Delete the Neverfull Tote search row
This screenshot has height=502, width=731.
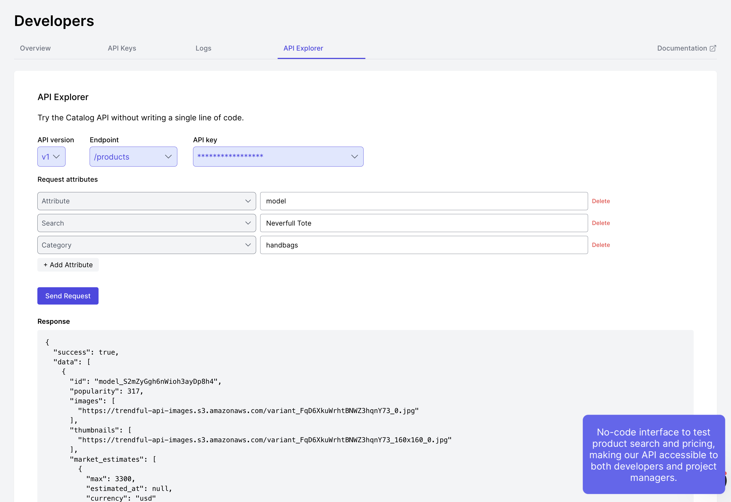[601, 223]
